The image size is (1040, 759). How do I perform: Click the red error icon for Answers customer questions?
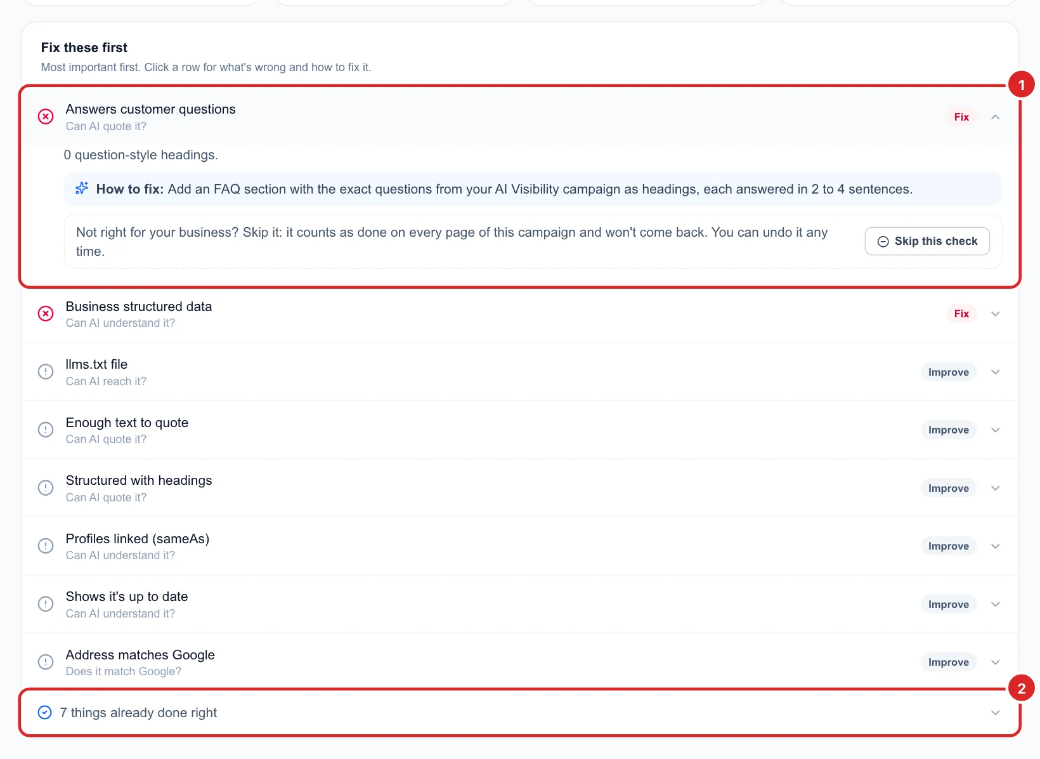(46, 117)
